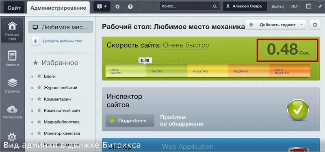Open Контент section in sidebar
Image resolution: width=325 pixels, height=152 pixels.
12,59
